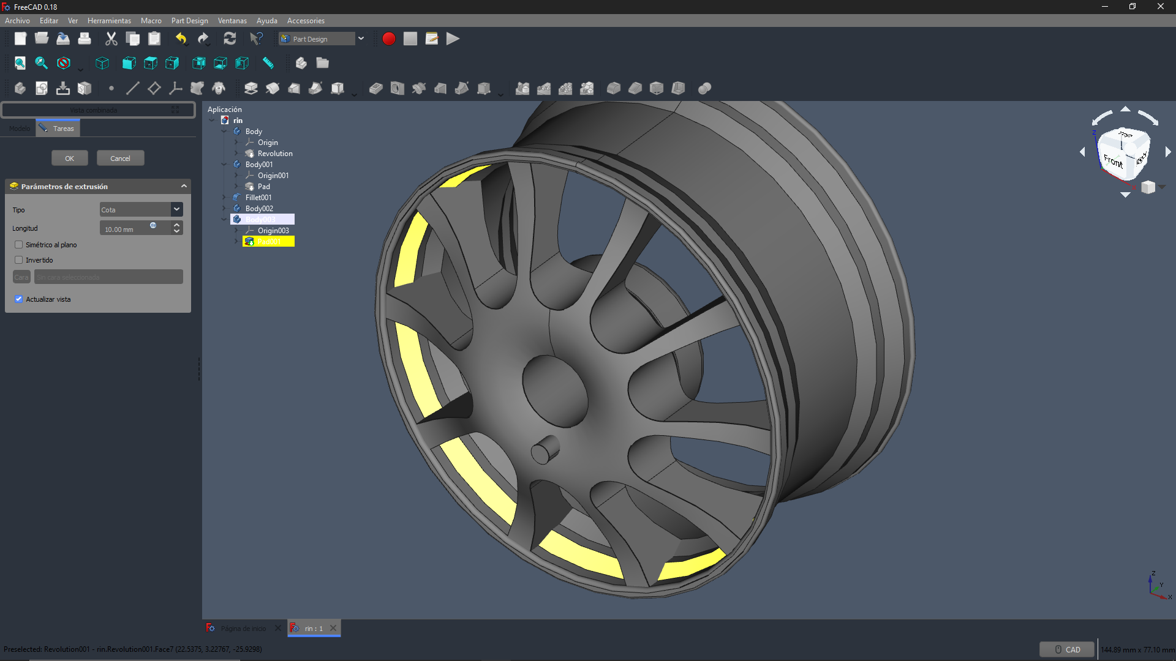Click the create datum line icon

132,88
